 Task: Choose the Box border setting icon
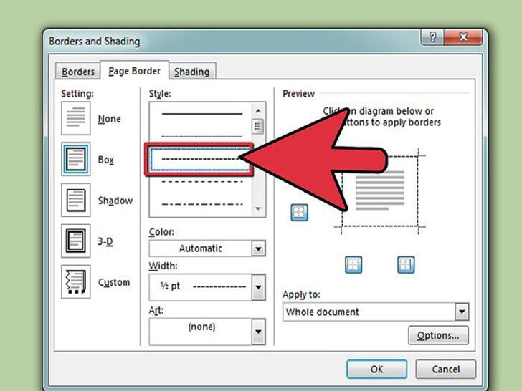click(75, 159)
